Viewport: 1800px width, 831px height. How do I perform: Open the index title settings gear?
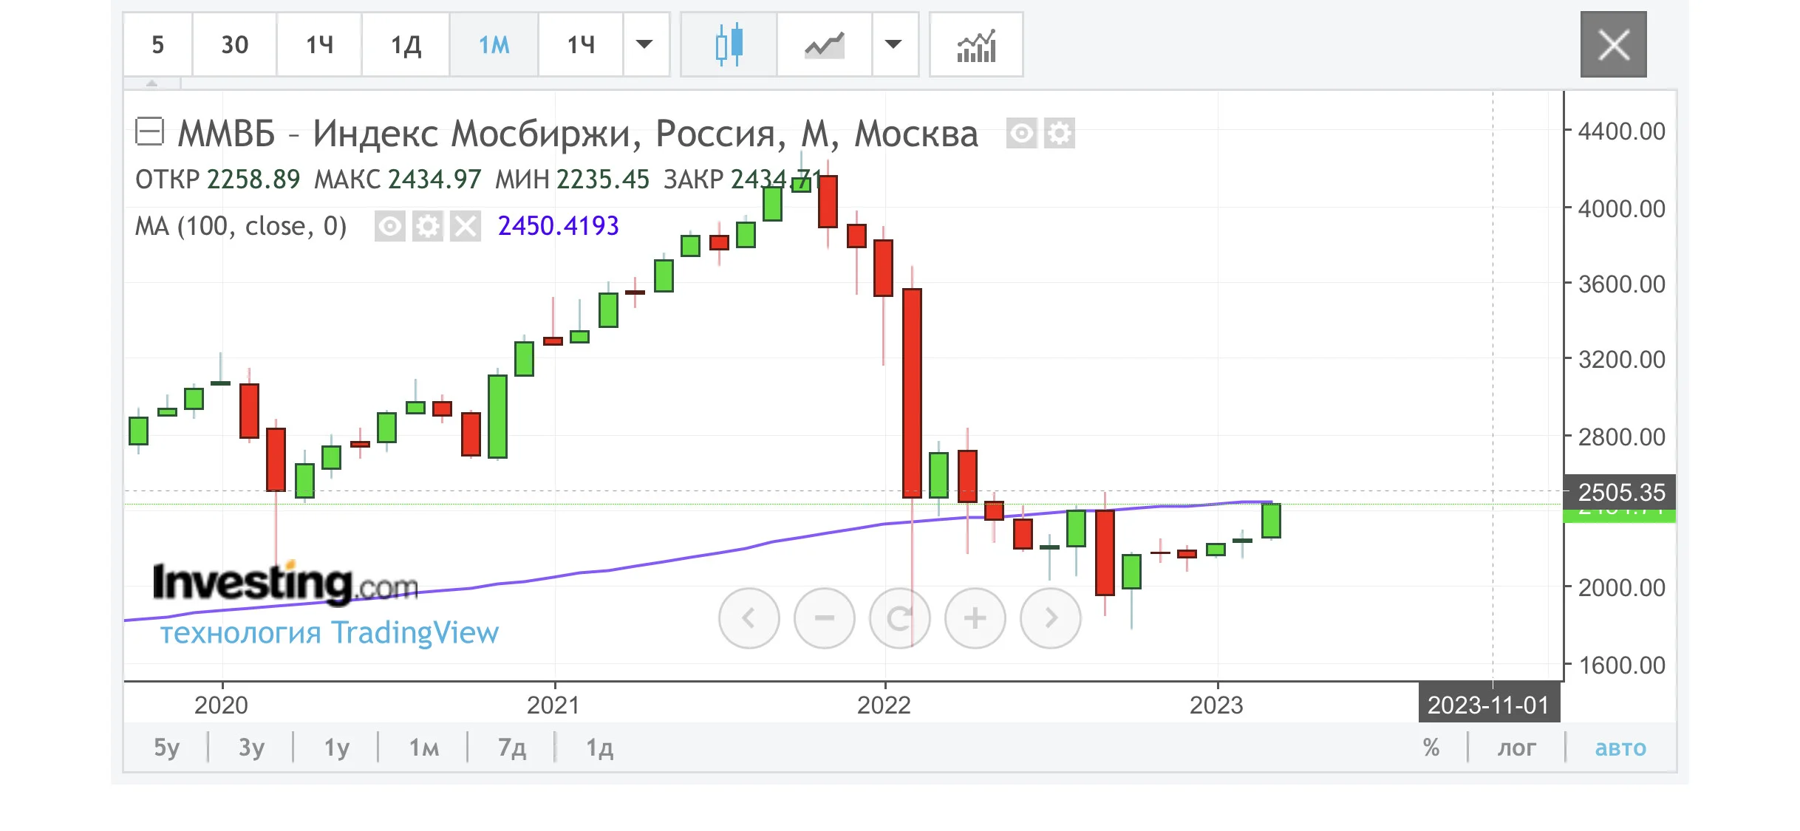(x=1060, y=134)
